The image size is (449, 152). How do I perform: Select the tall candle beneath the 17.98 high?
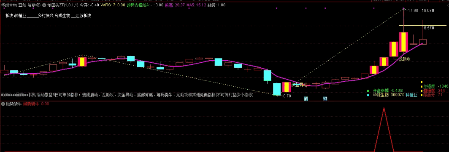pos(404,42)
